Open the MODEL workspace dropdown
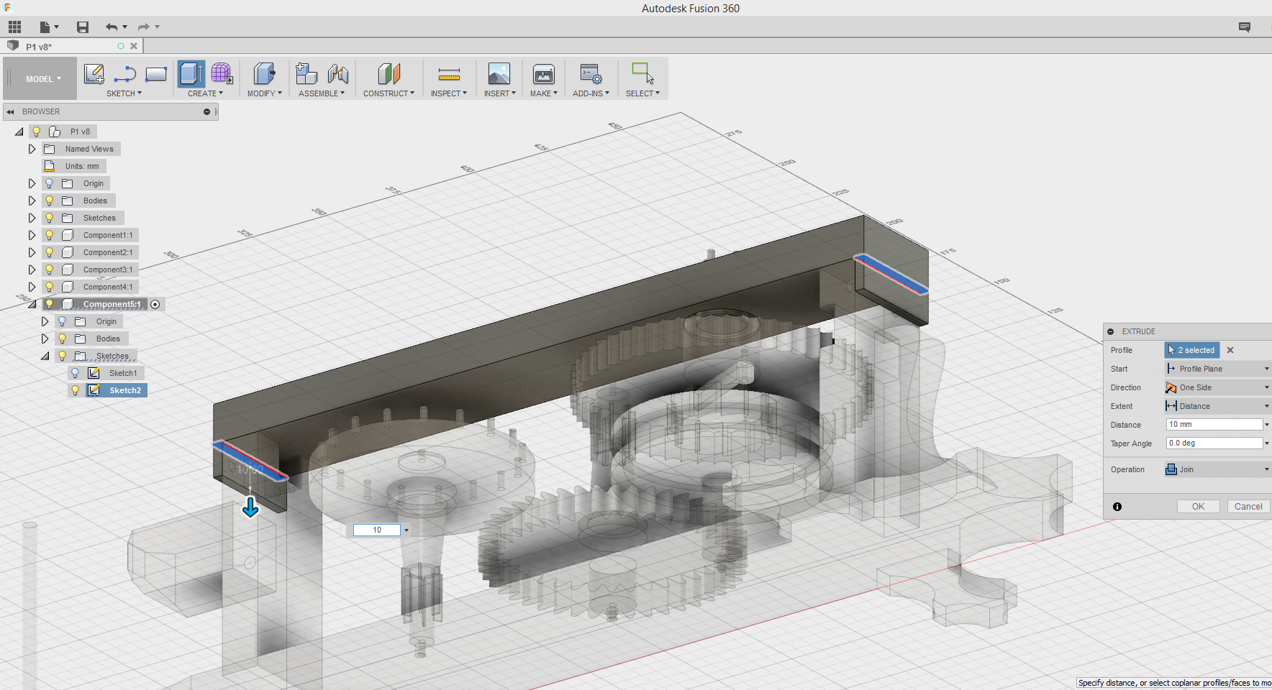The image size is (1272, 690). coord(43,79)
